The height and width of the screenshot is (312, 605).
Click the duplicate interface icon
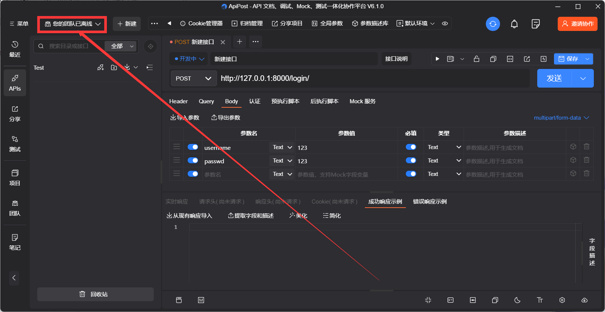click(x=493, y=59)
